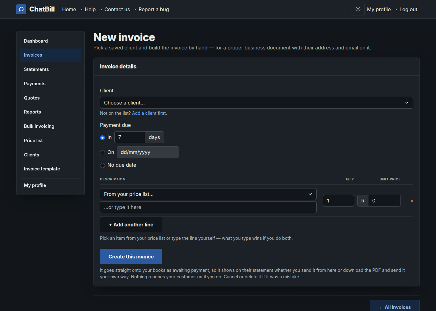Viewport: 436px width, 311px height.
Task: Click the dd/mm/yyyy due date field
Action: [x=148, y=152]
